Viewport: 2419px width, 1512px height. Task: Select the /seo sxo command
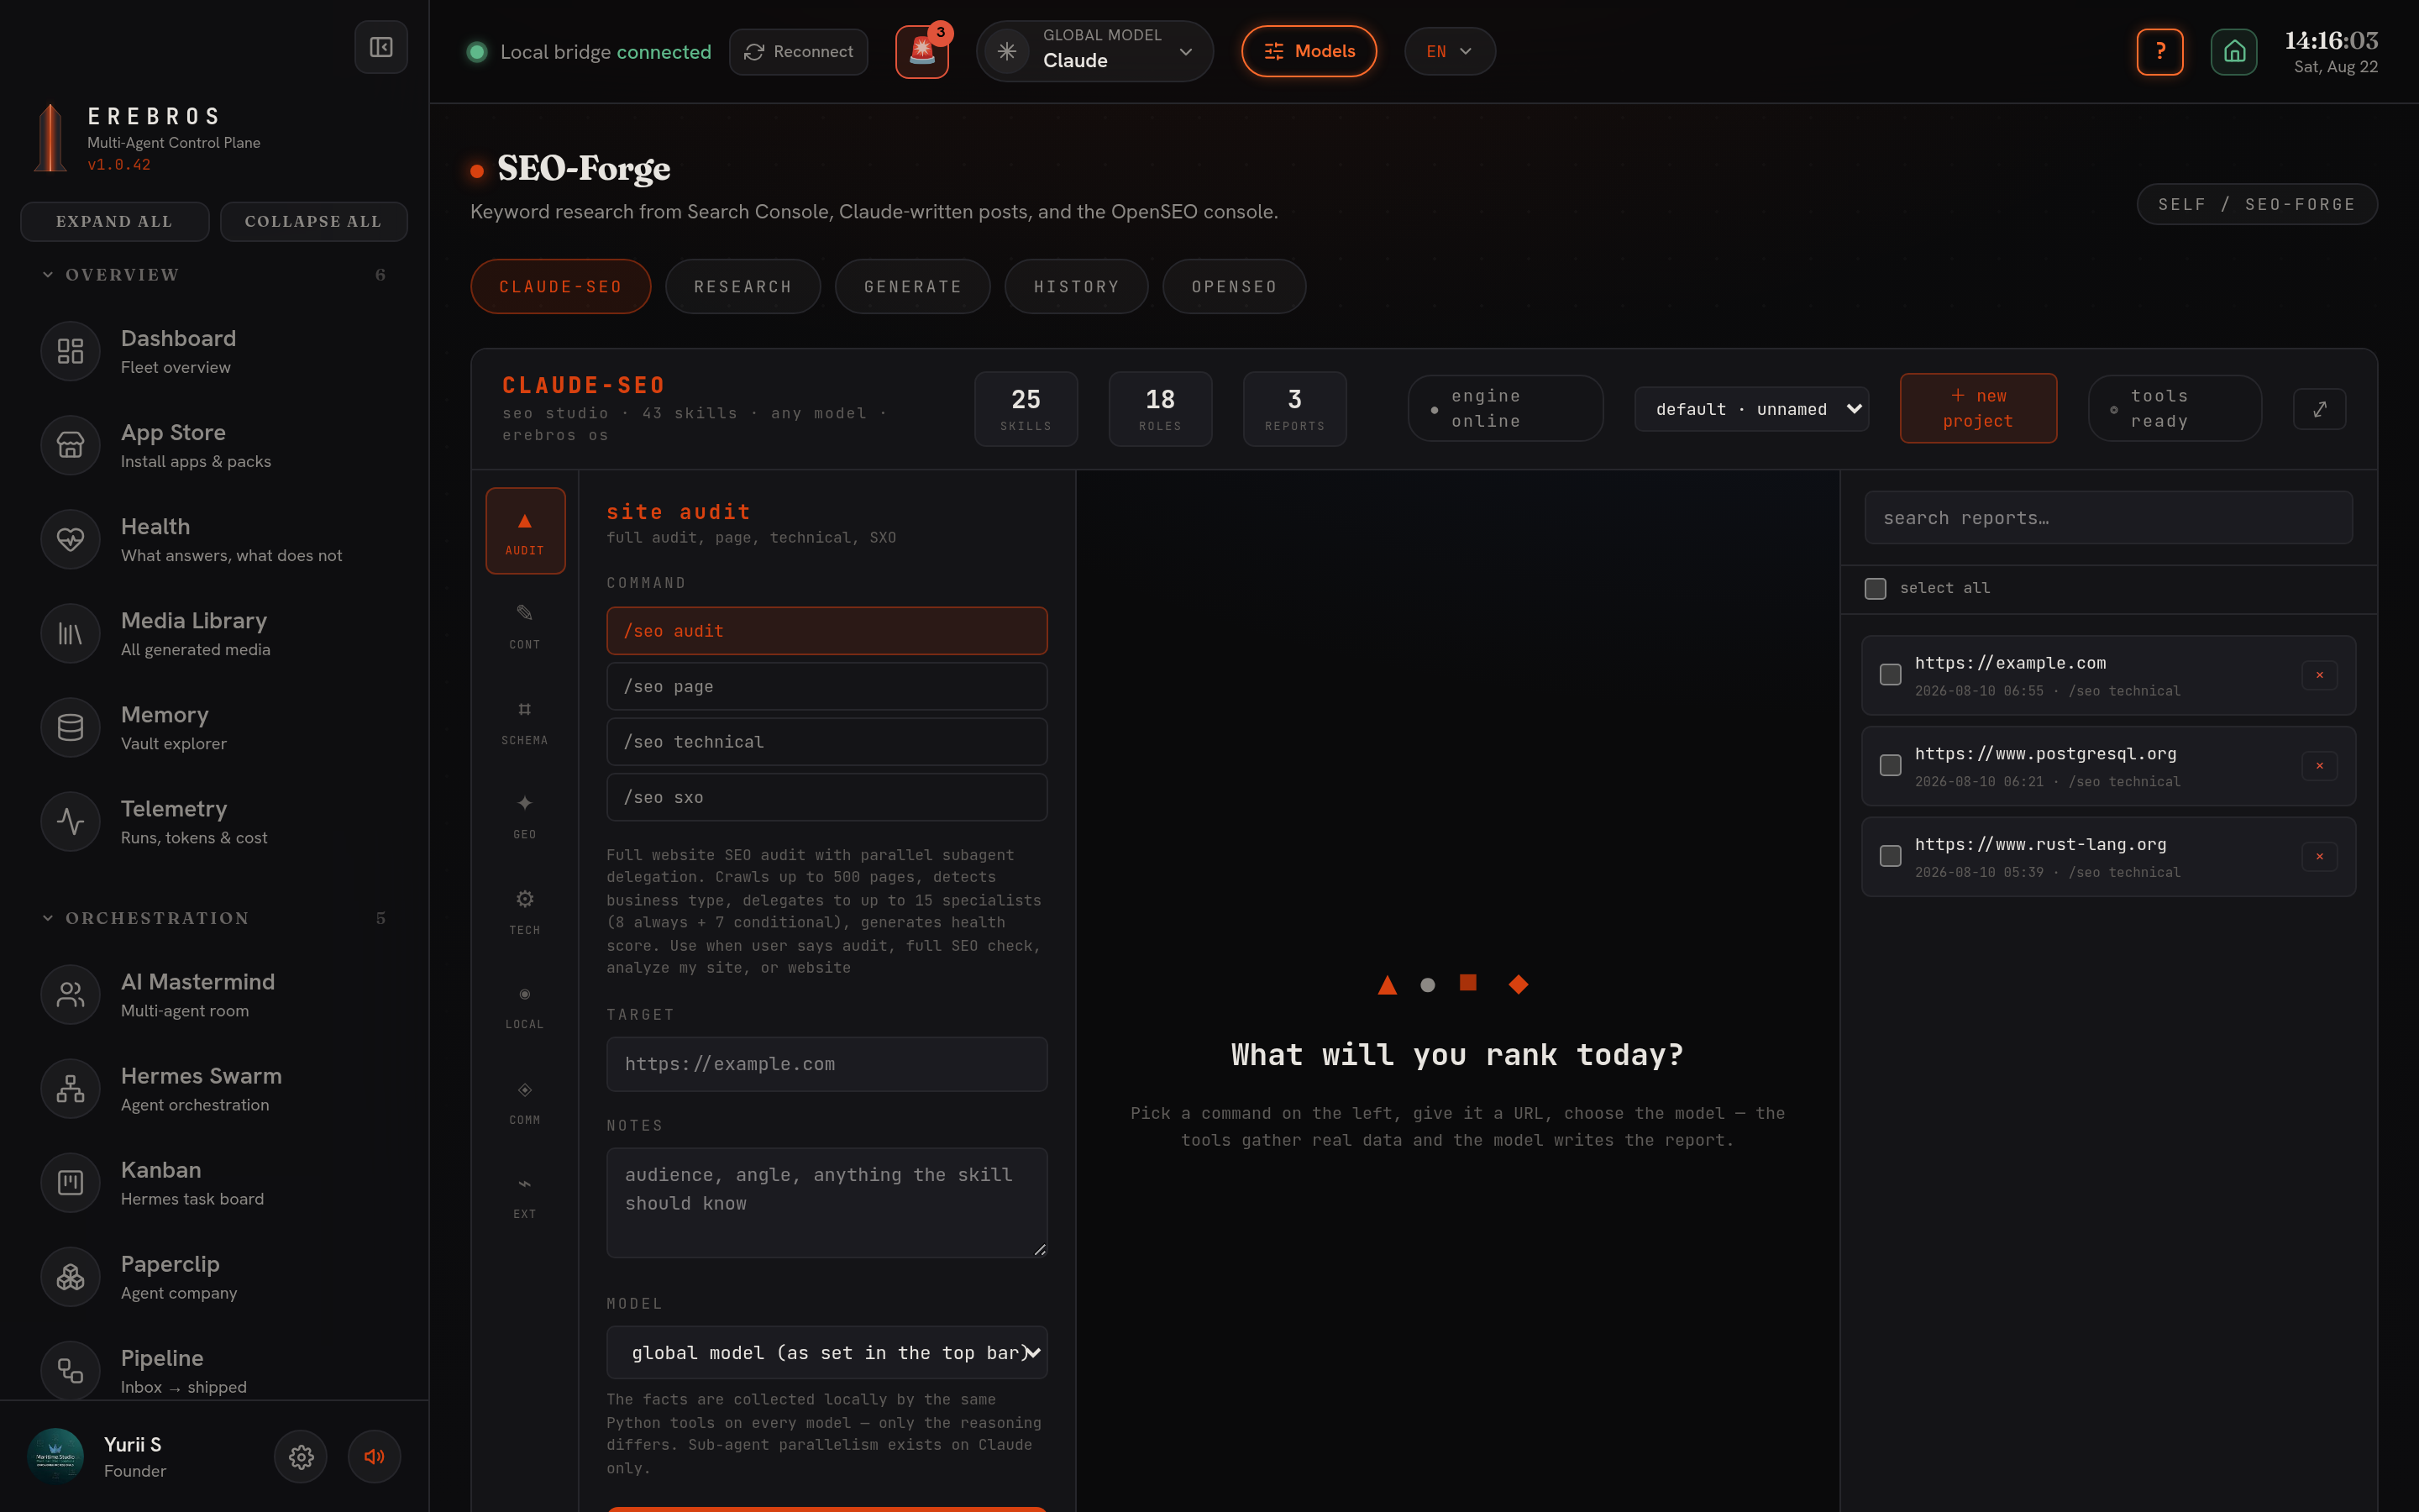826,797
